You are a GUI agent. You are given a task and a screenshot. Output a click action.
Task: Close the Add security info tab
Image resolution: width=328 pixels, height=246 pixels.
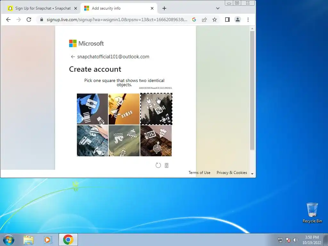(x=152, y=8)
